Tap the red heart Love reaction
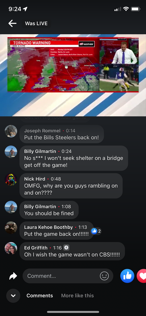Image resolution: width=146 pixels, height=316 pixels. coord(142,276)
